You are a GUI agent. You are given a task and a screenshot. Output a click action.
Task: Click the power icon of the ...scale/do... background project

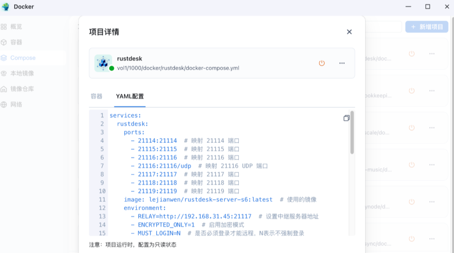(412, 128)
